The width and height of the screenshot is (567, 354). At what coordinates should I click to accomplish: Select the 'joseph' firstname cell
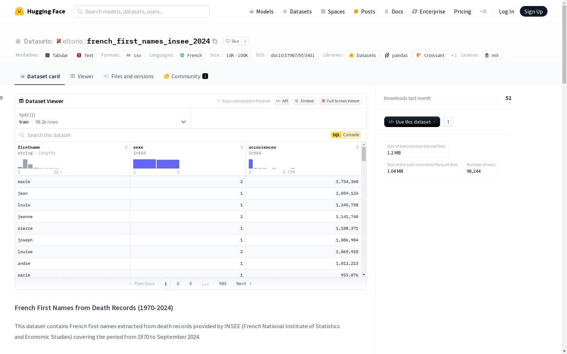(72, 240)
